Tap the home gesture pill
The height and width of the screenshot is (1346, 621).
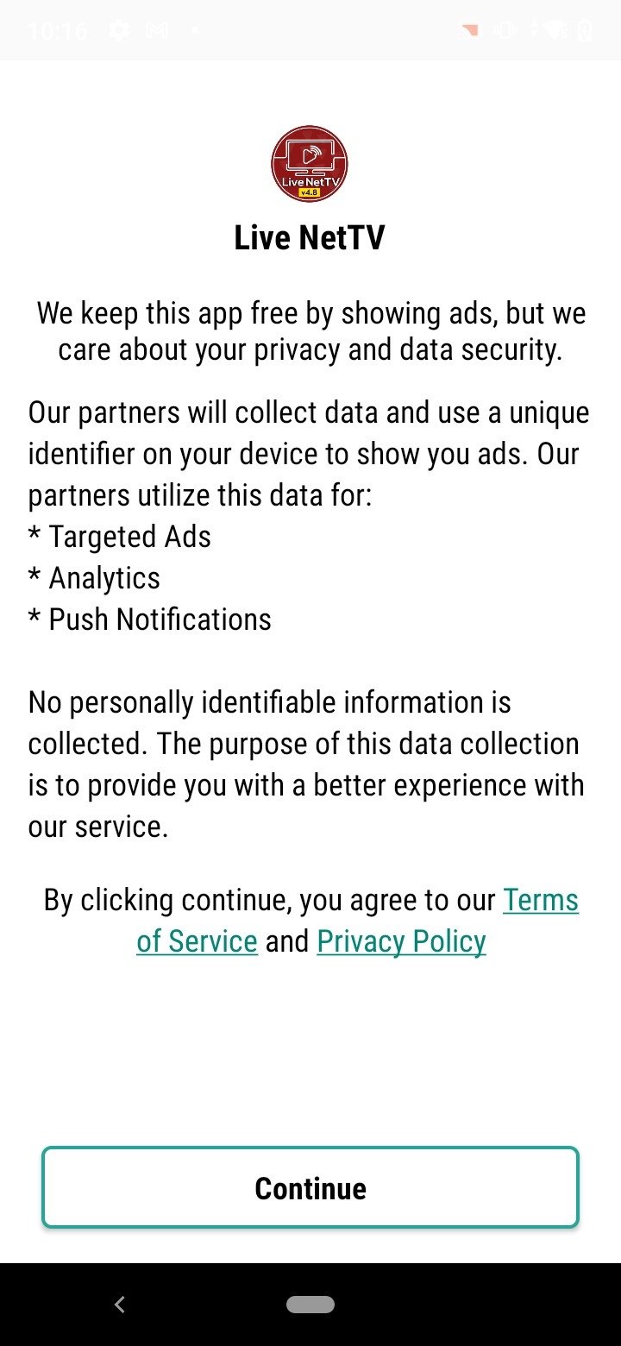(310, 1305)
